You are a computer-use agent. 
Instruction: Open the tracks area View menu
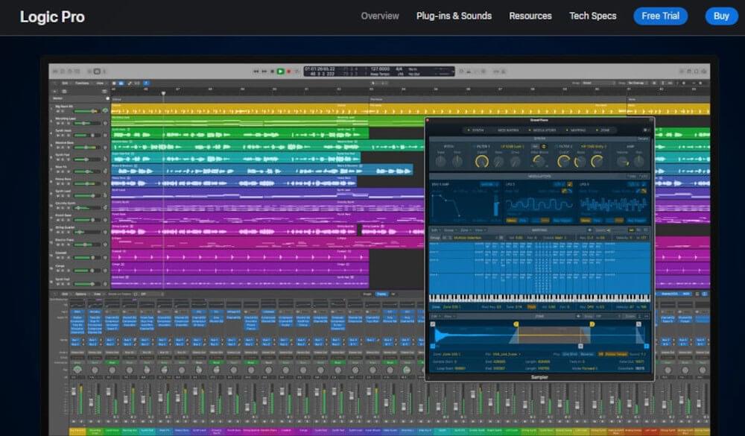pos(100,83)
